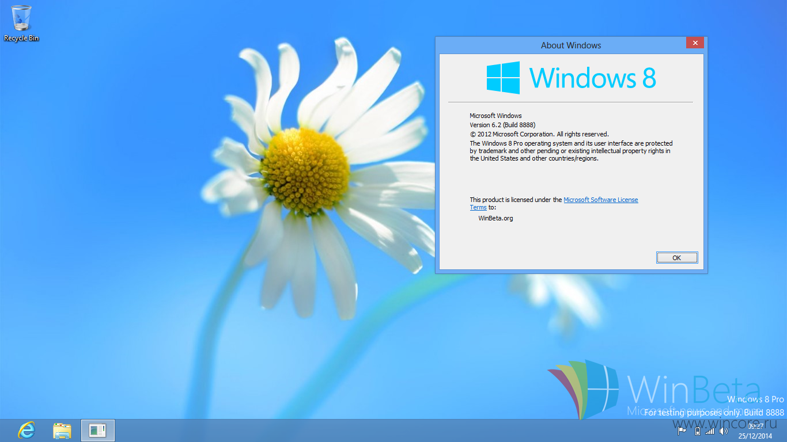Check the battery status tray icon
The width and height of the screenshot is (787, 442).
tap(697, 431)
